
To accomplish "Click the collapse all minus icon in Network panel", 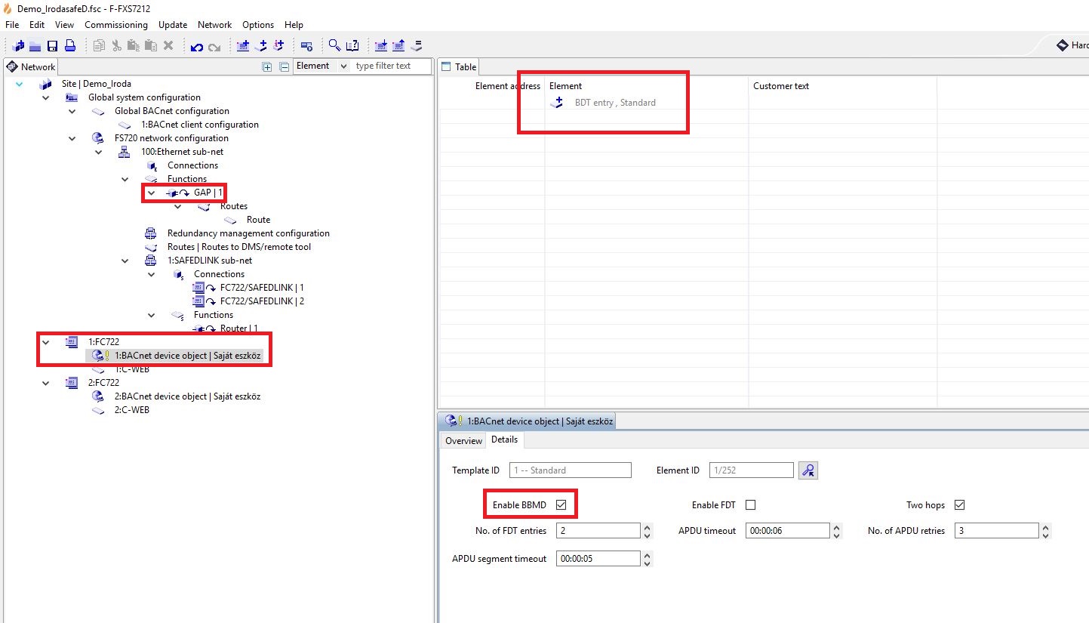I will tap(285, 66).
